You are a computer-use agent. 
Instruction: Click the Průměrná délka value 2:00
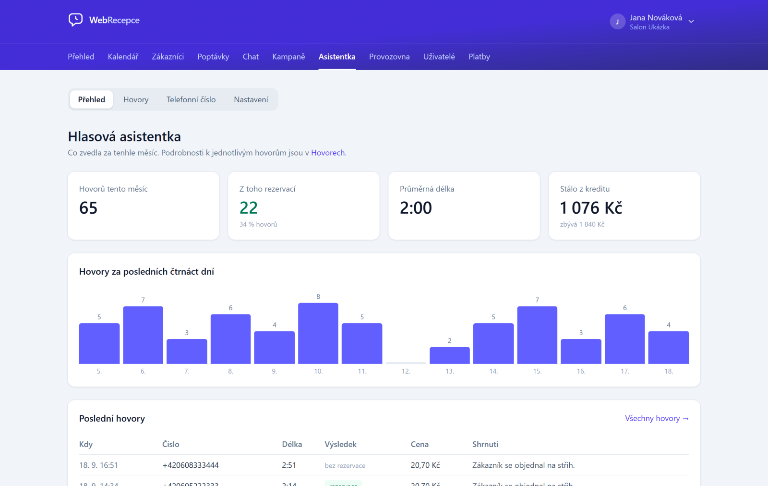[416, 208]
